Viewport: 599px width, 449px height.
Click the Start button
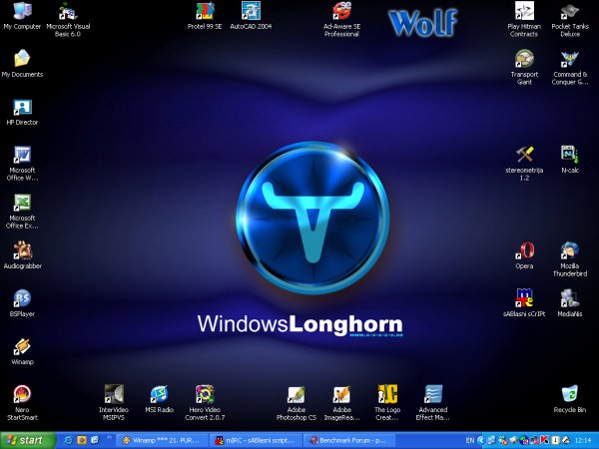pos(28,441)
